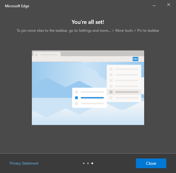Minimize the Microsoft Edge dialog
The width and height of the screenshot is (176, 173).
click(x=154, y=5)
